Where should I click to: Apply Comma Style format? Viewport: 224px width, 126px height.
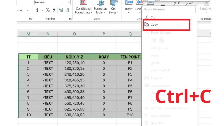pyautogui.click(x=54, y=10)
